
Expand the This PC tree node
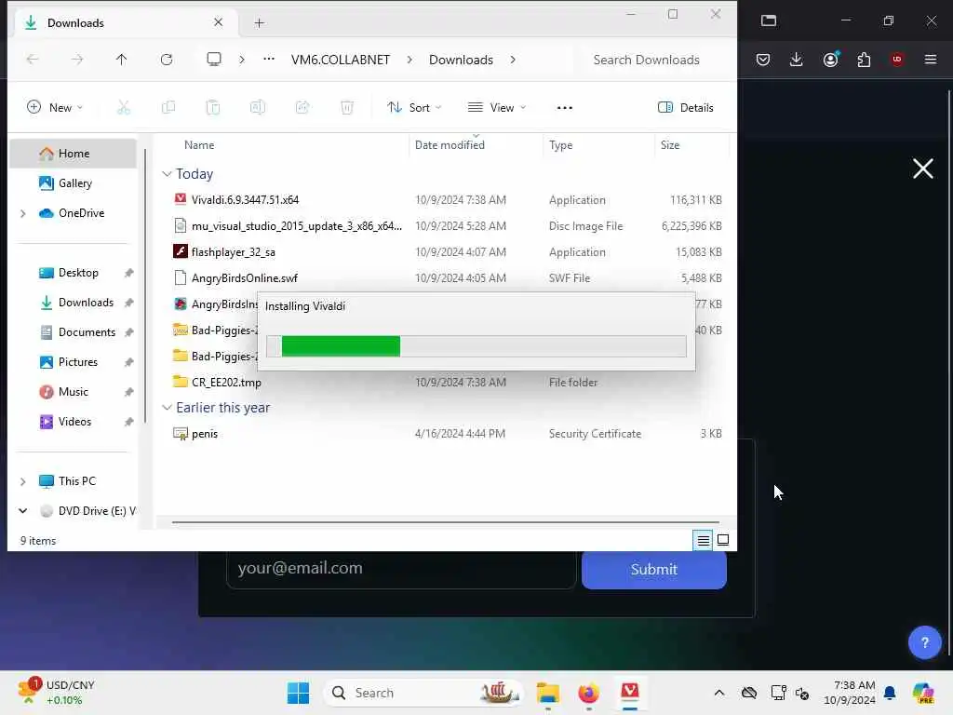pos(23,481)
